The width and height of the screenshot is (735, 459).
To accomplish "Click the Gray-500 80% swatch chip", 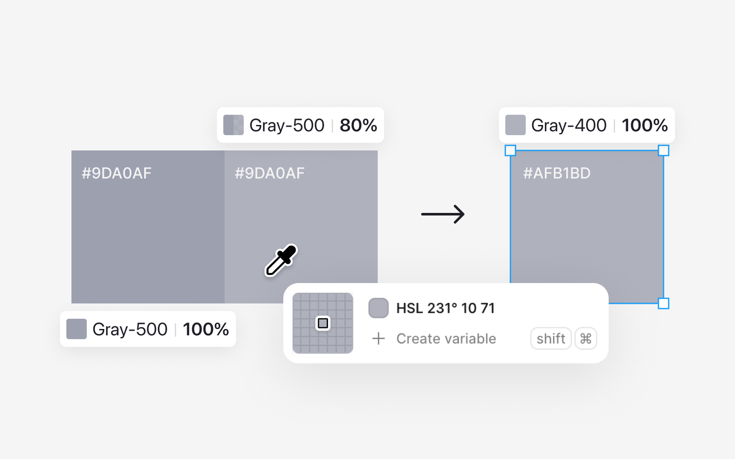I will pyautogui.click(x=234, y=125).
